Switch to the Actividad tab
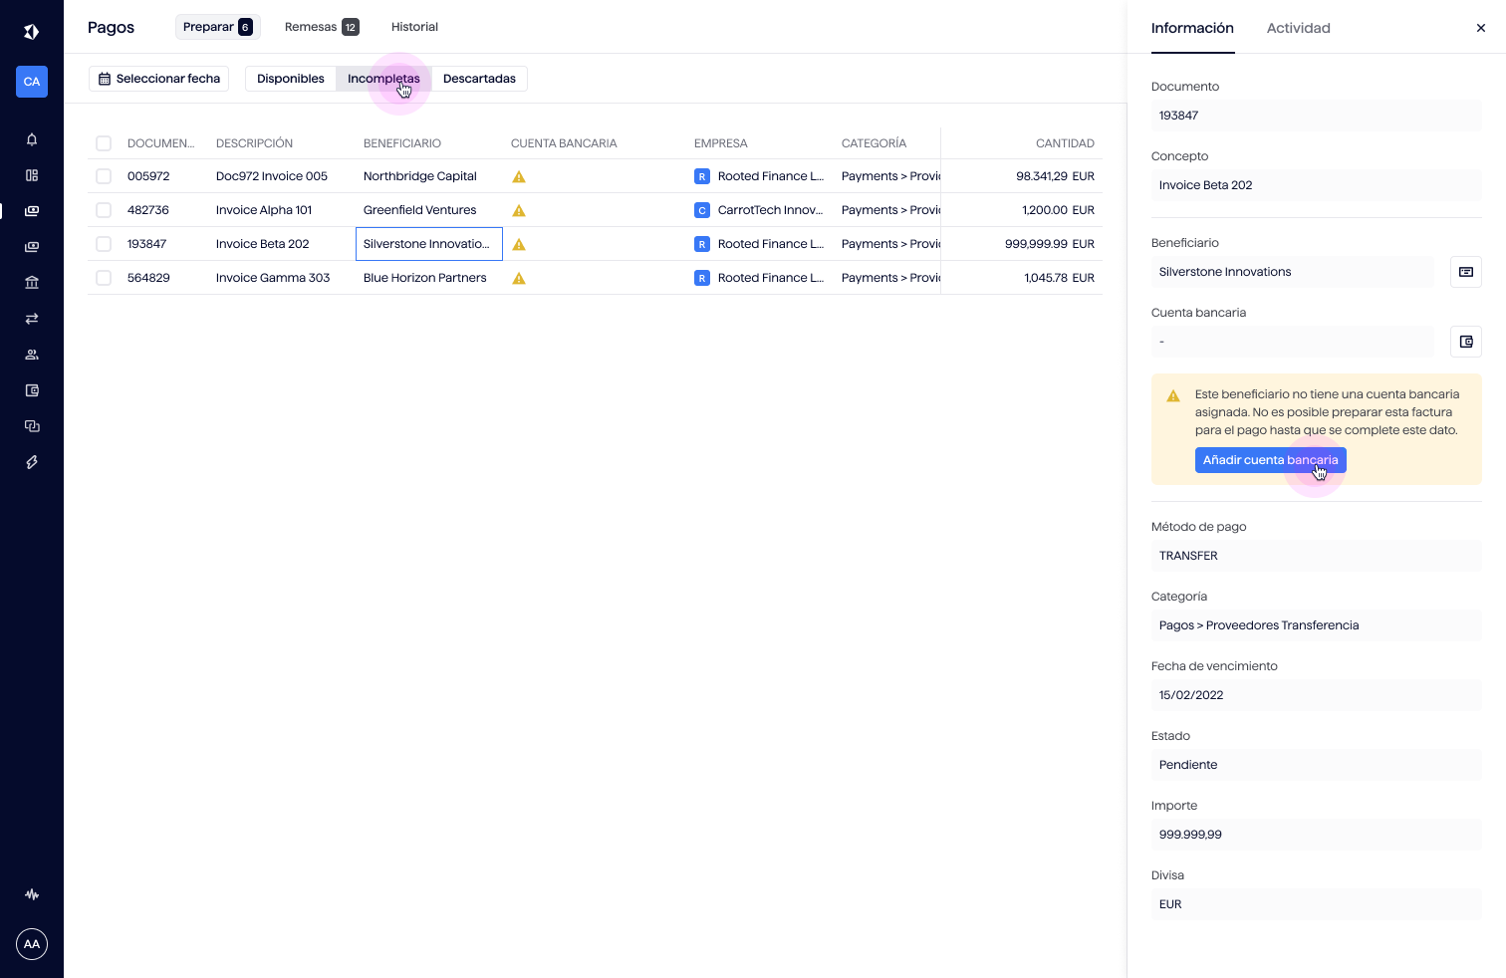 1298,28
